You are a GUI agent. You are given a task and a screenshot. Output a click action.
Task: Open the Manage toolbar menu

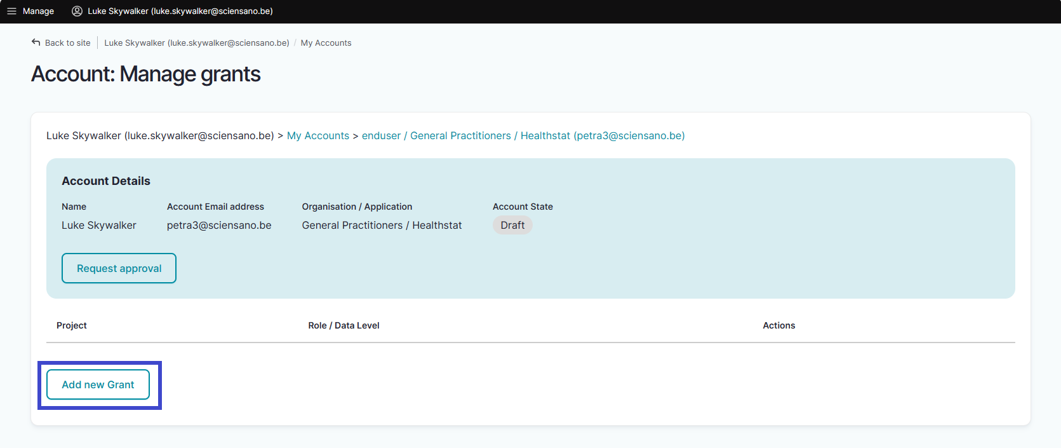[38, 11]
